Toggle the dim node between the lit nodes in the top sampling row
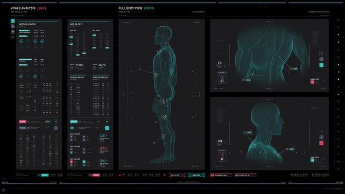Screen dimensions: 345x194 [x=28, y=41]
